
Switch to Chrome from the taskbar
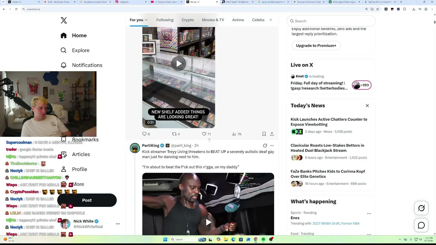[256, 240]
